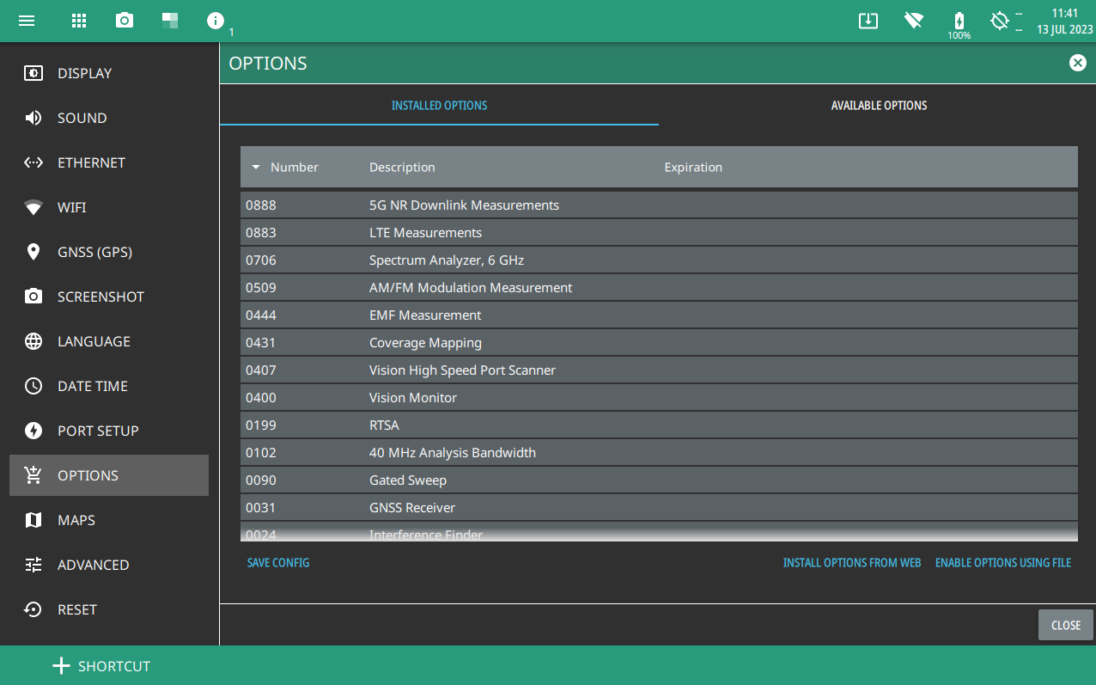Toggle the Number column sort arrow
The image size is (1096, 685).
click(256, 168)
